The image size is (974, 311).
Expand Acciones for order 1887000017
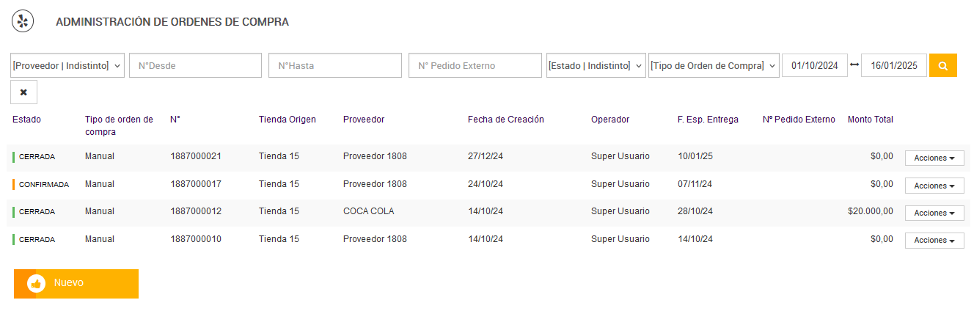point(934,186)
